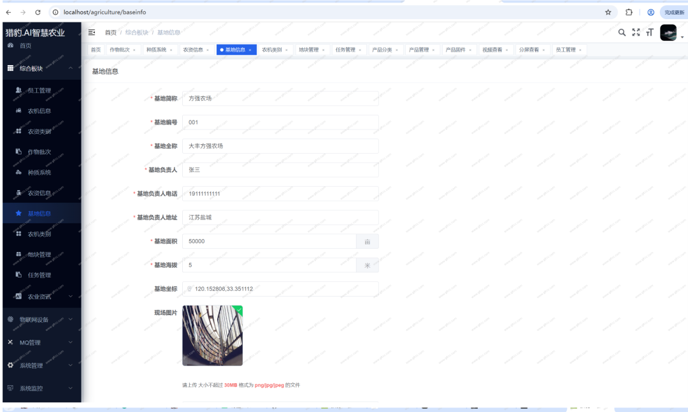Edit the 基地负责人地址 input field
The width and height of the screenshot is (688, 412).
(x=280, y=217)
